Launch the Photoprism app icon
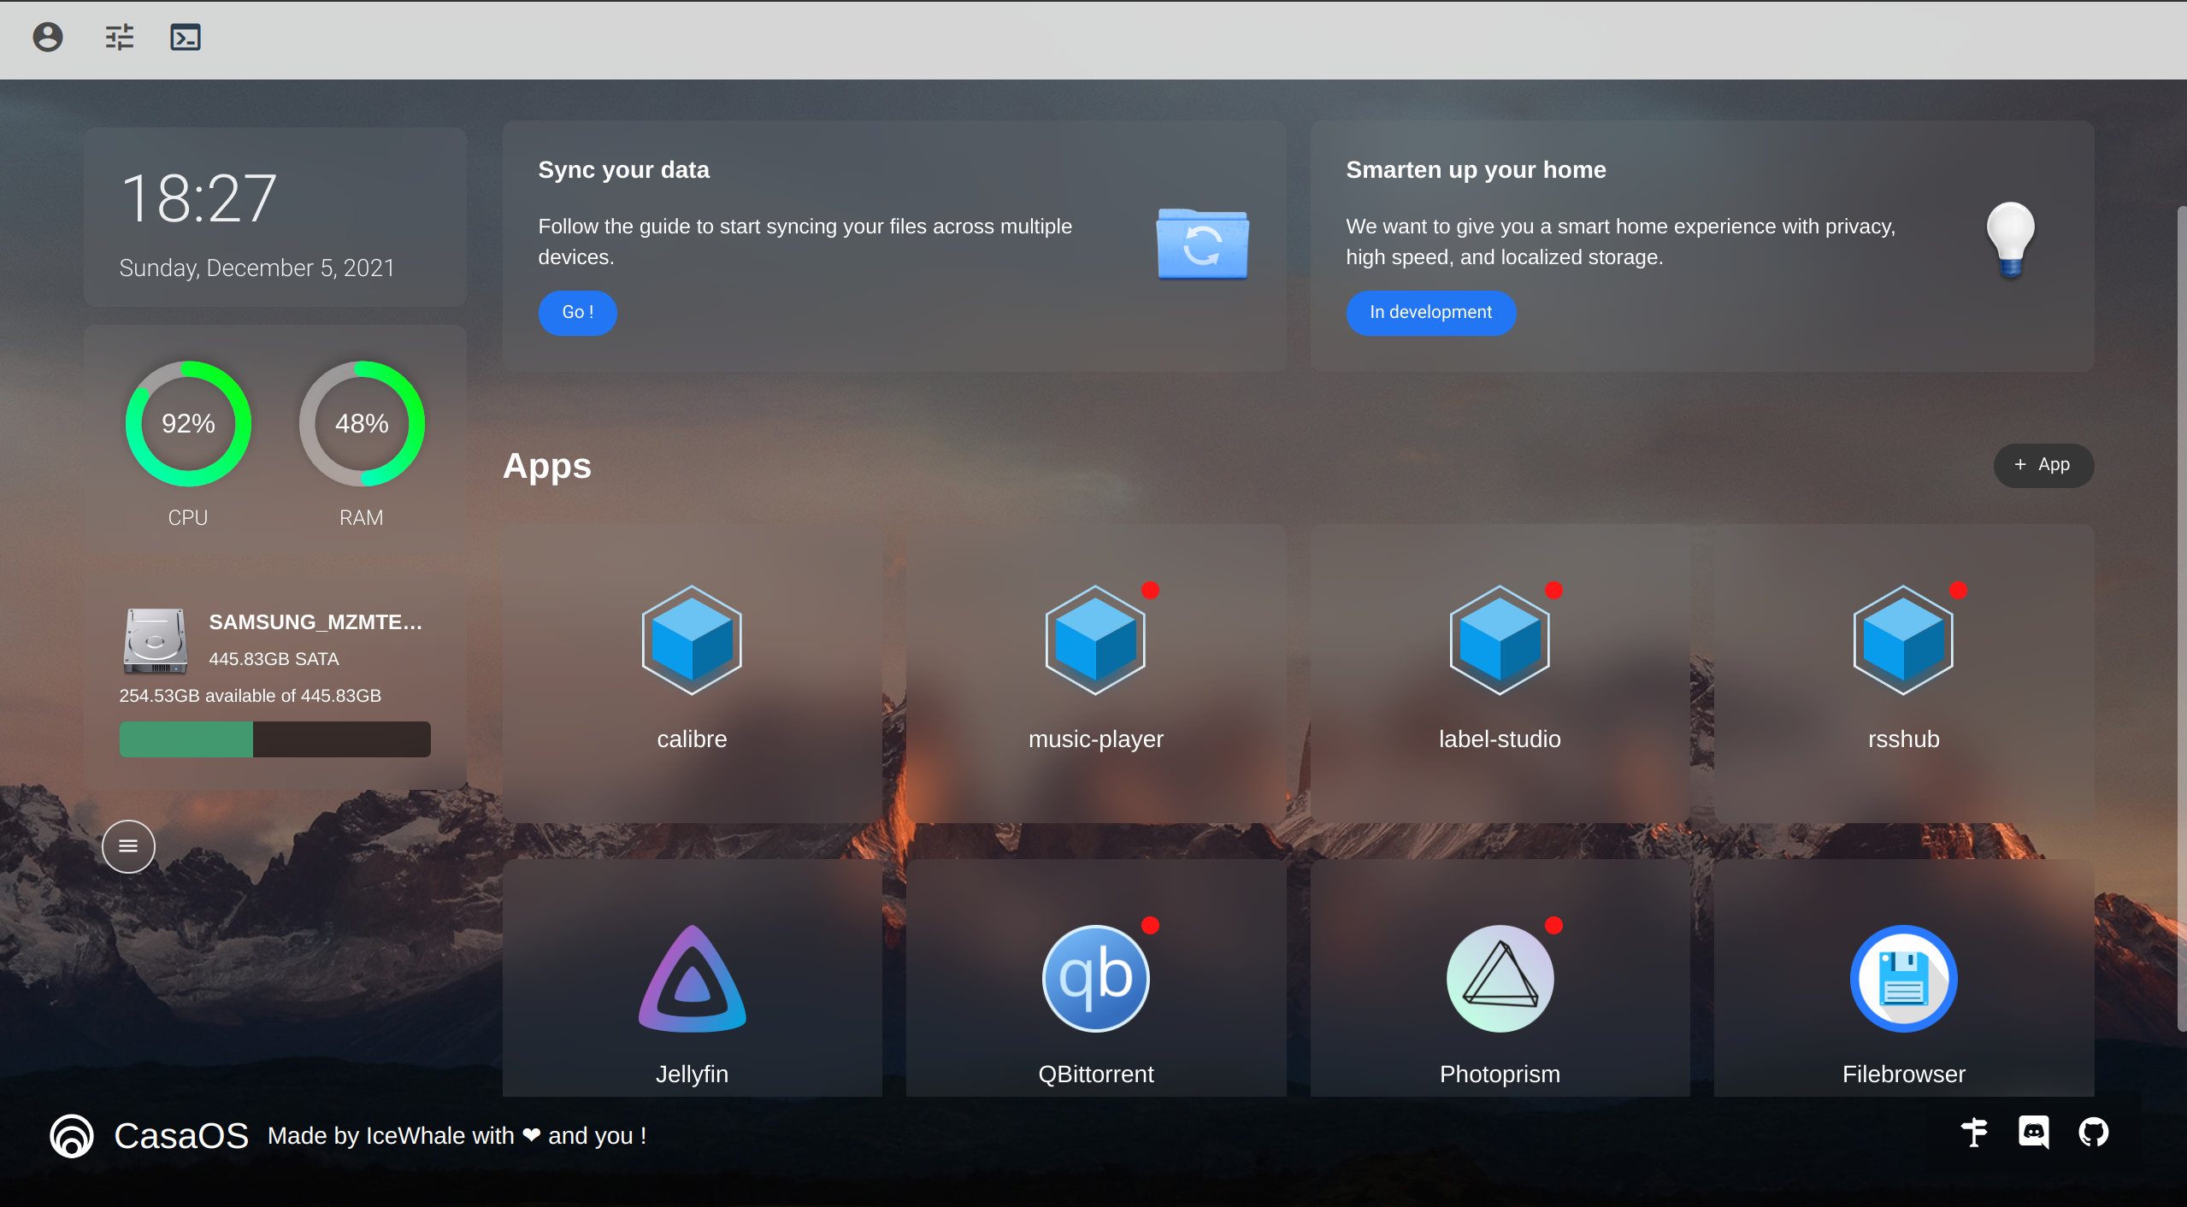This screenshot has width=2187, height=1207. pyautogui.click(x=1500, y=978)
